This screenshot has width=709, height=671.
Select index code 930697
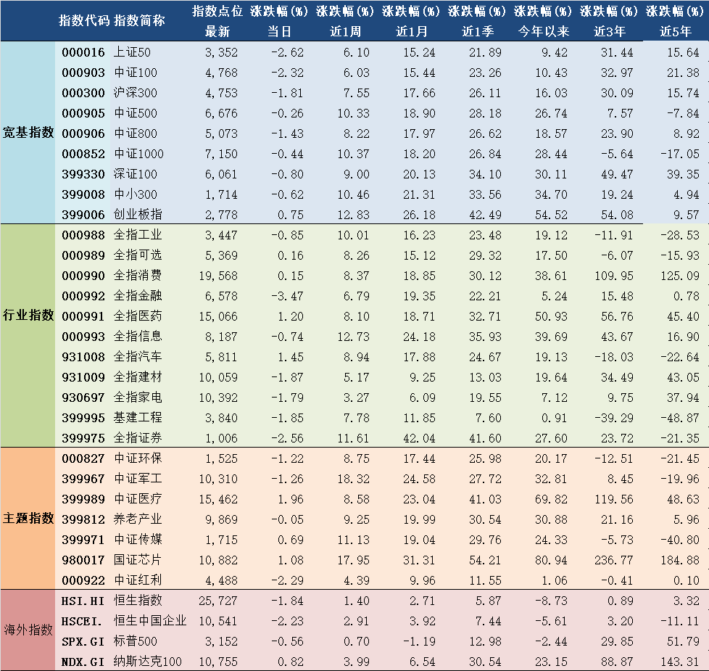tap(83, 398)
